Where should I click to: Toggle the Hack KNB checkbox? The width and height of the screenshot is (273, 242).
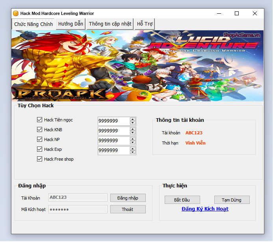click(x=39, y=130)
